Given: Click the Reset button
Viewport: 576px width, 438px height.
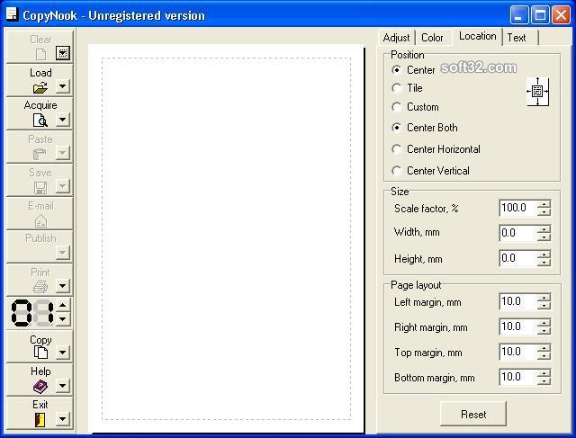Looking at the screenshot, I should pos(473,414).
